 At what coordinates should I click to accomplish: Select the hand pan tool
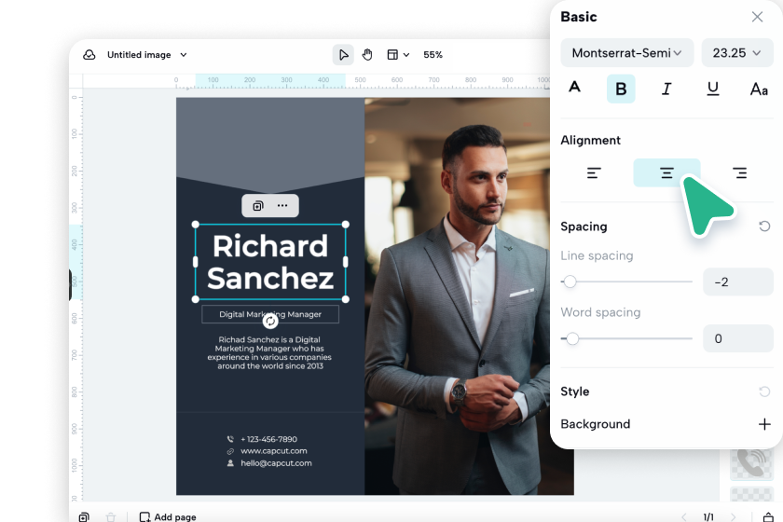[x=367, y=55]
